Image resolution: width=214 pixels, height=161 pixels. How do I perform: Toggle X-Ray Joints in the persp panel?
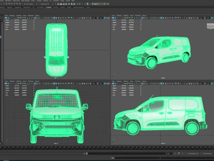point(194,18)
